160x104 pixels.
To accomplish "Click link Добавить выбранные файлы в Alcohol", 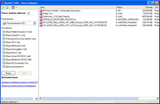I will click(x=20, y=82).
